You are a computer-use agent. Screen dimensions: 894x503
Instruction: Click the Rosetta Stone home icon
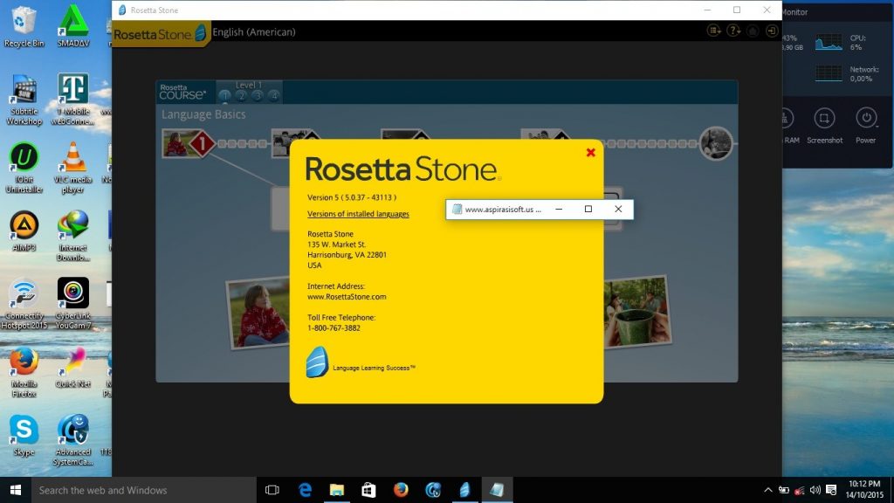[753, 31]
